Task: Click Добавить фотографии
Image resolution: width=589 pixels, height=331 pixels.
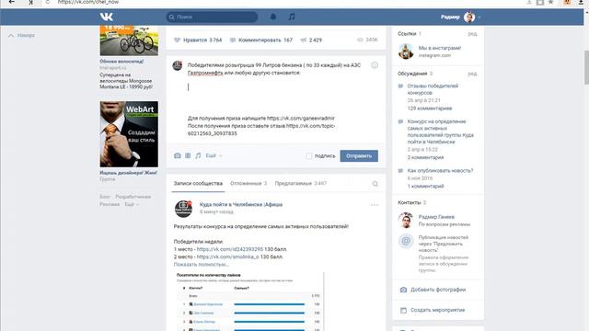Action: pyautogui.click(x=438, y=290)
